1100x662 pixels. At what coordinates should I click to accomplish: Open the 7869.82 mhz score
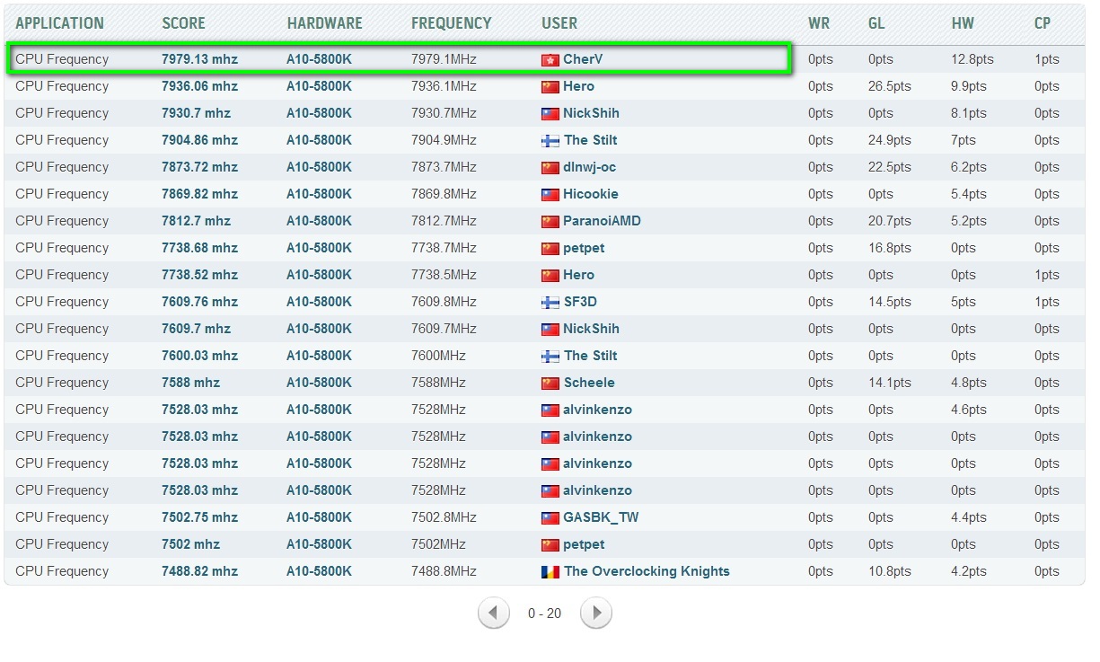pos(199,194)
